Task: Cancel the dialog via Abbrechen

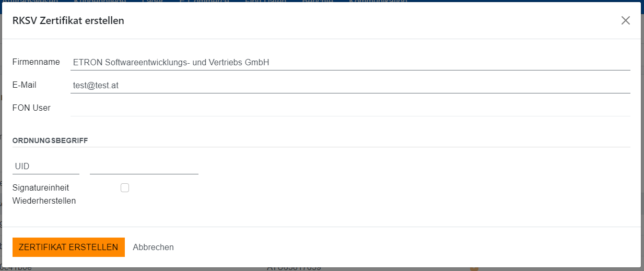Action: [x=153, y=247]
